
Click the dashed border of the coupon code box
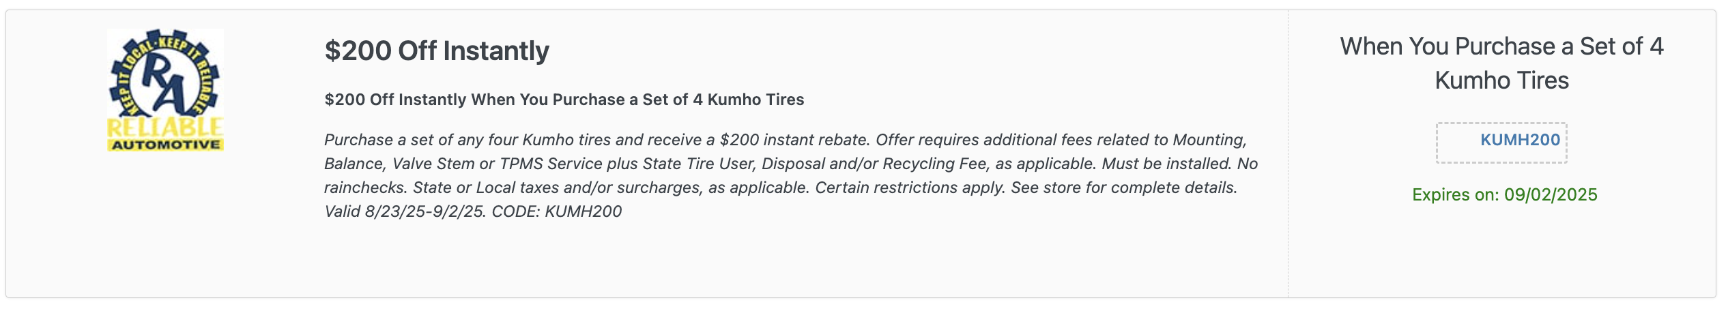[x=1501, y=124]
